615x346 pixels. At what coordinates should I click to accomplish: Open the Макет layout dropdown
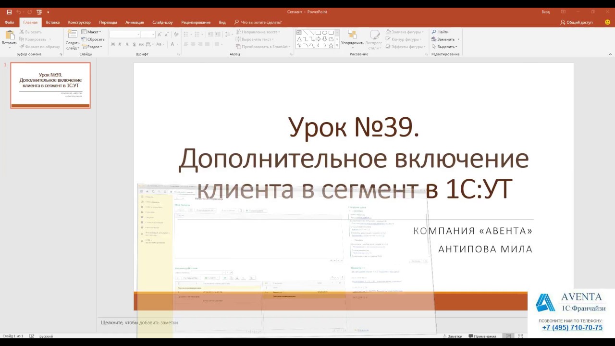pos(91,32)
